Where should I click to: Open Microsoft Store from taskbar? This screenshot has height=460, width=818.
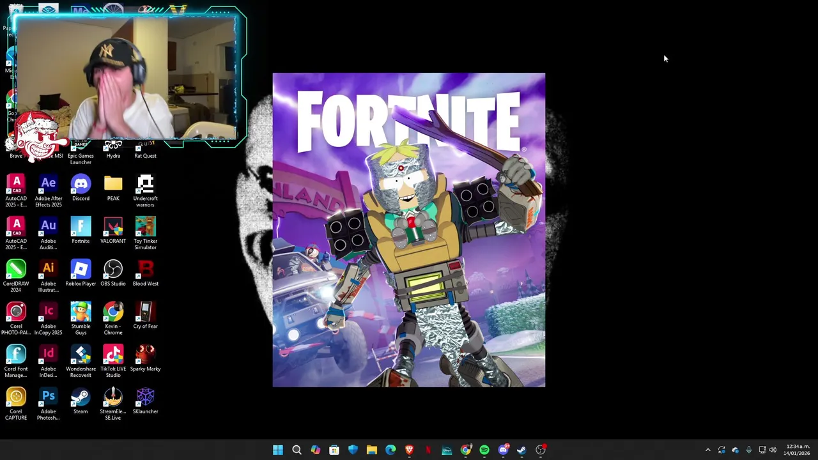pos(334,450)
